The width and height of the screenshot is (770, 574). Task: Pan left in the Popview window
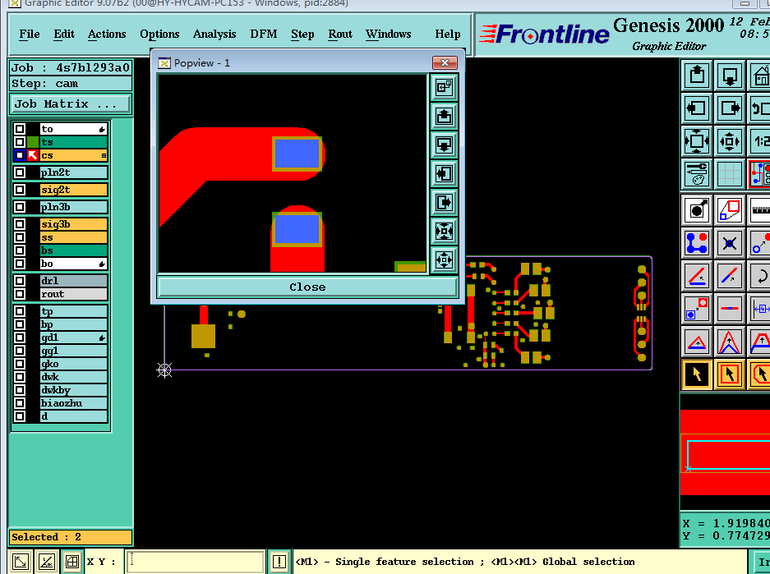coord(445,173)
